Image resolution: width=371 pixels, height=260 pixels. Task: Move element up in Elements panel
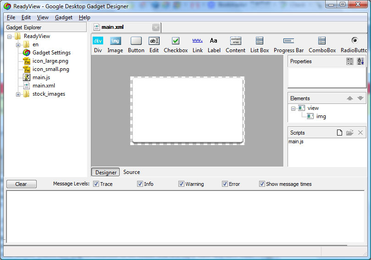coord(350,98)
